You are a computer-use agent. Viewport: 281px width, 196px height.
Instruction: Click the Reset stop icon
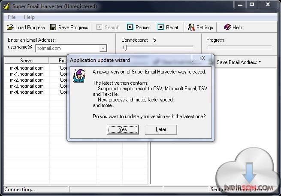[160, 27]
